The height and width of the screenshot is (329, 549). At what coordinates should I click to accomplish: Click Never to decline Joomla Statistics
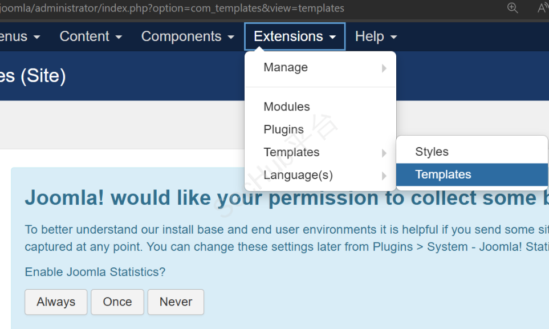click(176, 302)
